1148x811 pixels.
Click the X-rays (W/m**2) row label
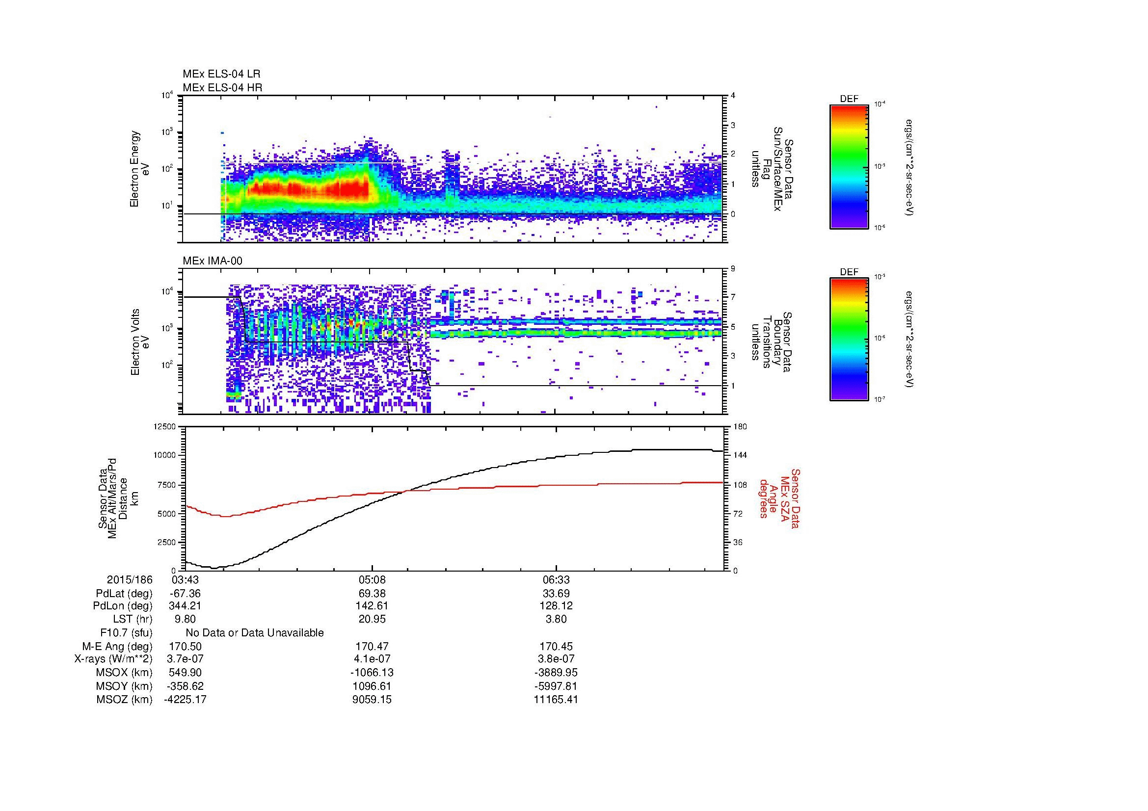[x=113, y=659]
